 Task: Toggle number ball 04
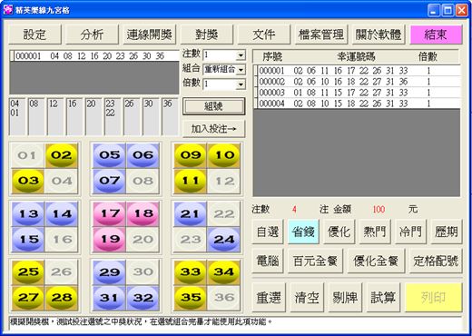click(61, 181)
